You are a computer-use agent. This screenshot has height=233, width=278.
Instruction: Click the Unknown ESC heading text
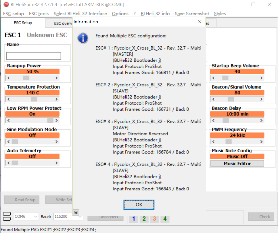(47, 35)
